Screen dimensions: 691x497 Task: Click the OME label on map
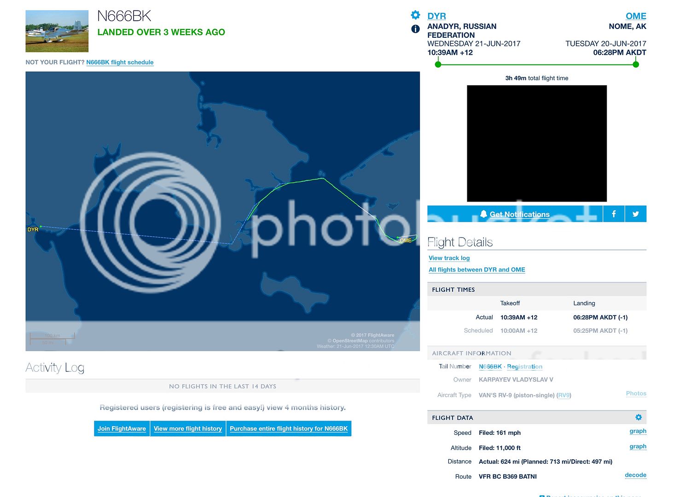click(x=406, y=241)
